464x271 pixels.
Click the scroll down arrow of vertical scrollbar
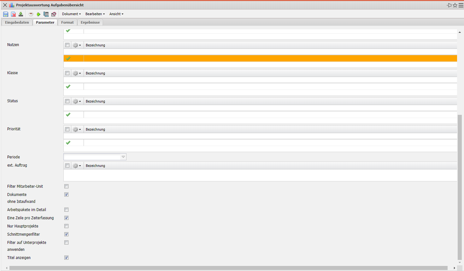(460, 262)
